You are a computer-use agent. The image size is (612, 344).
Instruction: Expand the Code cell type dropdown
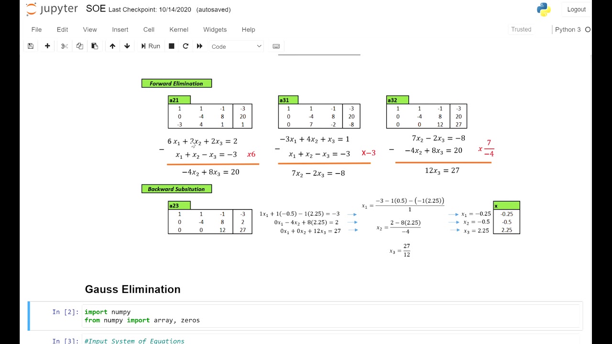[x=237, y=46]
